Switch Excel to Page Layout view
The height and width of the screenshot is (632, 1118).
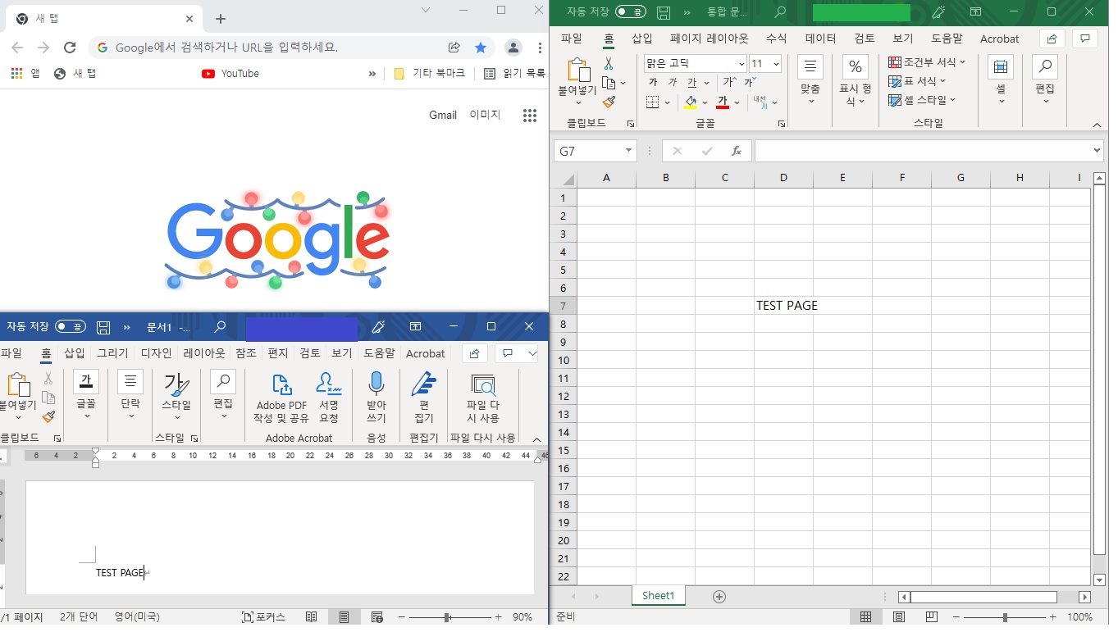[898, 617]
